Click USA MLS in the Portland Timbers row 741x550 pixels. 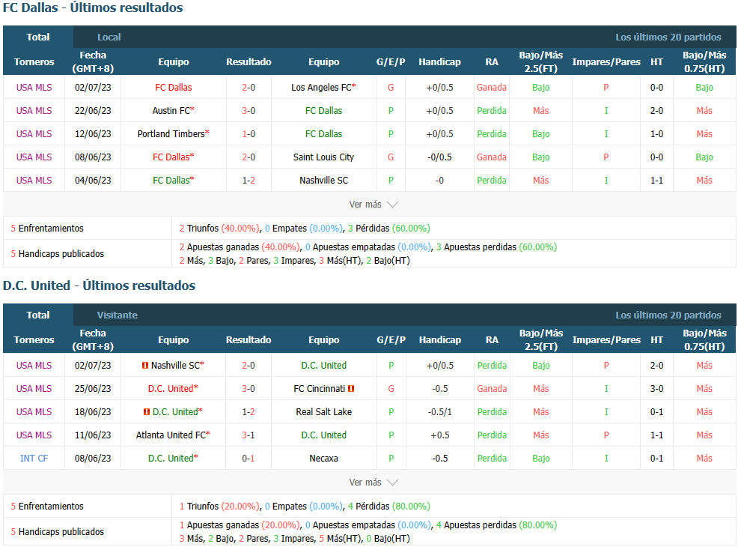[34, 134]
